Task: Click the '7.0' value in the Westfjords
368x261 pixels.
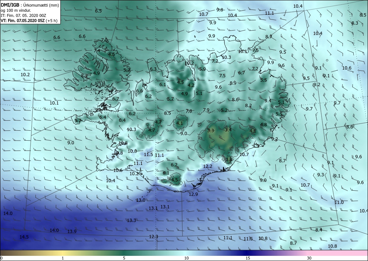Action: tap(104, 40)
